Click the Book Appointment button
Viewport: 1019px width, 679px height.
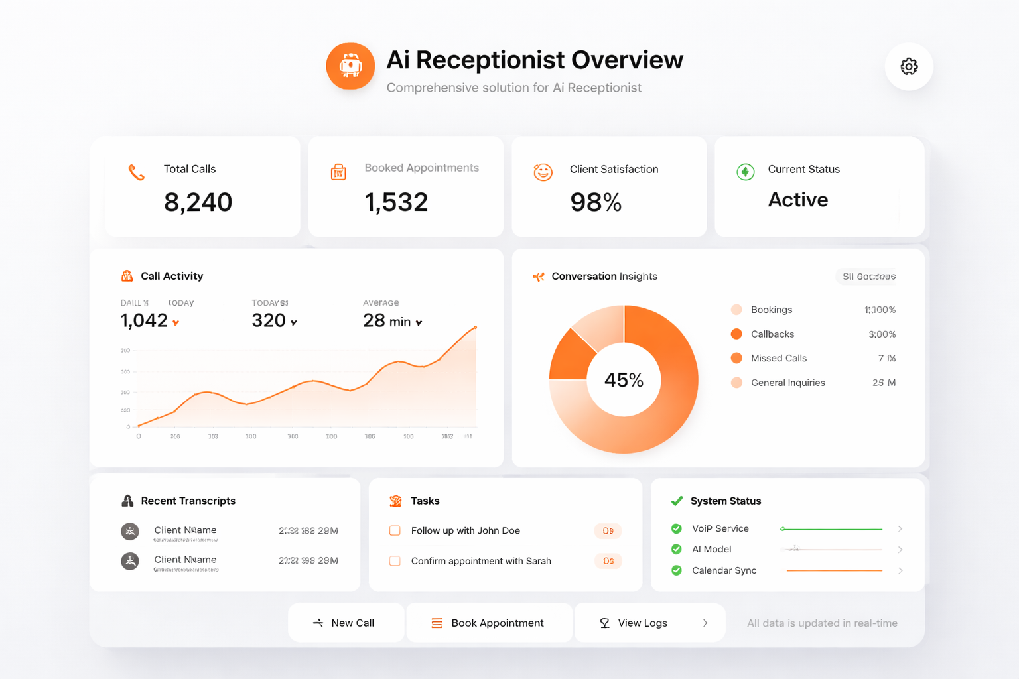[489, 623]
